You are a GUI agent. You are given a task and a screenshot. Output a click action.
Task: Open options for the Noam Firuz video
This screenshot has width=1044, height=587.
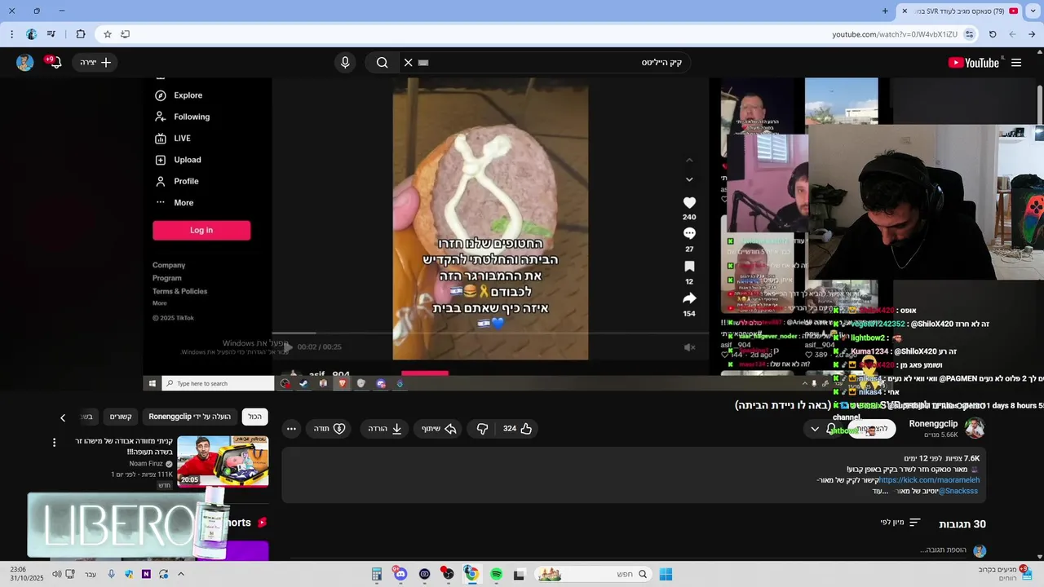point(55,443)
